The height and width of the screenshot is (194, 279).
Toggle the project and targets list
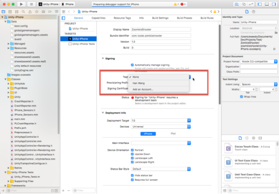tap(63, 18)
